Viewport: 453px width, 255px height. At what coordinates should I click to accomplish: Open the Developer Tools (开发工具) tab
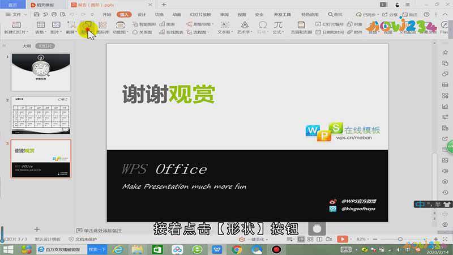[282, 14]
